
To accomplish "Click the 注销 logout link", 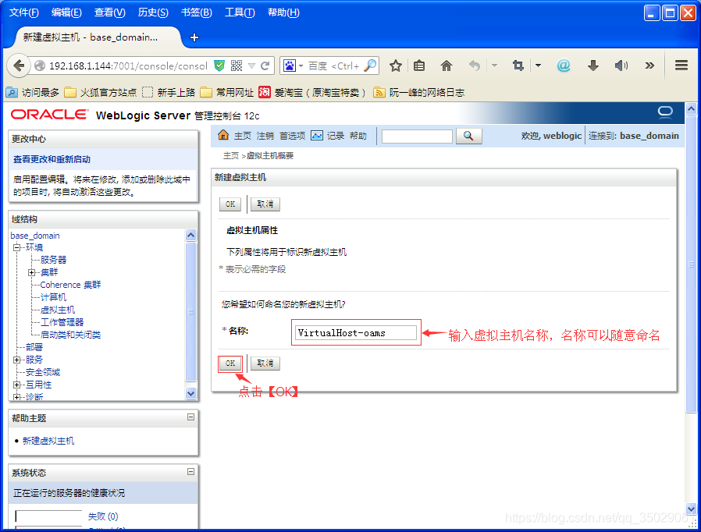I will (x=265, y=136).
